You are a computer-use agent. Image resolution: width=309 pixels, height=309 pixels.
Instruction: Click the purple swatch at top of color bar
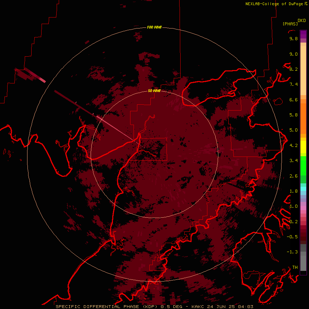tap(303, 34)
